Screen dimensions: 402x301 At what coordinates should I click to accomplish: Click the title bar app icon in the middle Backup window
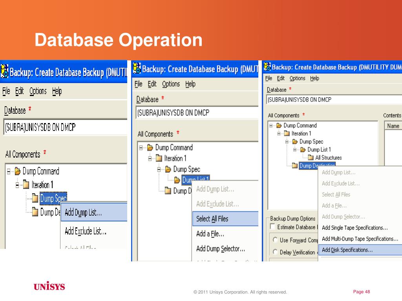137,68
